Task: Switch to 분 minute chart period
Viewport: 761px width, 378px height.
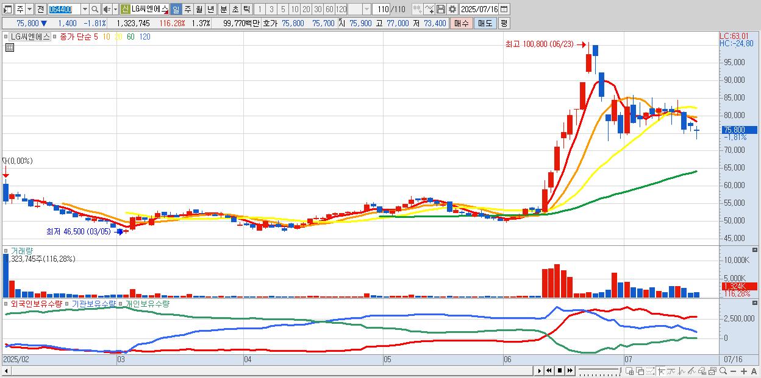Action: [x=223, y=9]
